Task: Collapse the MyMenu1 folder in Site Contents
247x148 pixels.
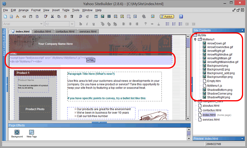Action: pyautogui.click(x=195, y=39)
